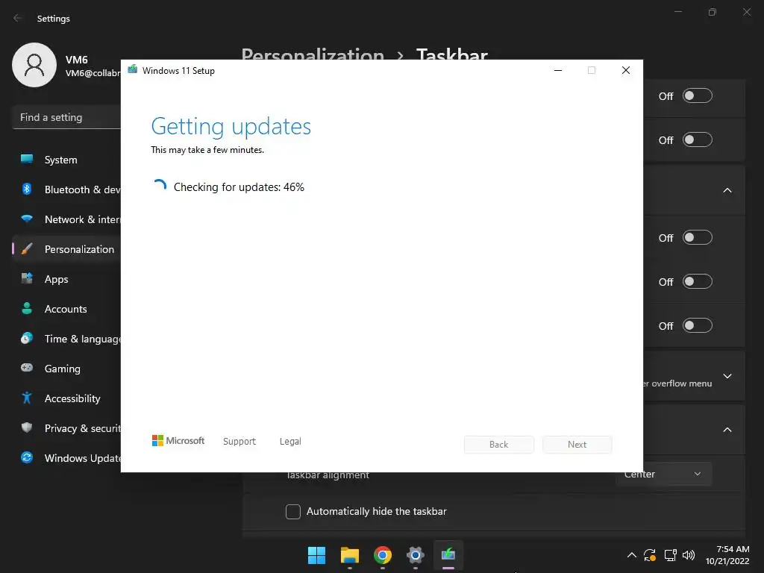Turn on the topmost Off toggle
The image size is (764, 573).
coord(698,96)
